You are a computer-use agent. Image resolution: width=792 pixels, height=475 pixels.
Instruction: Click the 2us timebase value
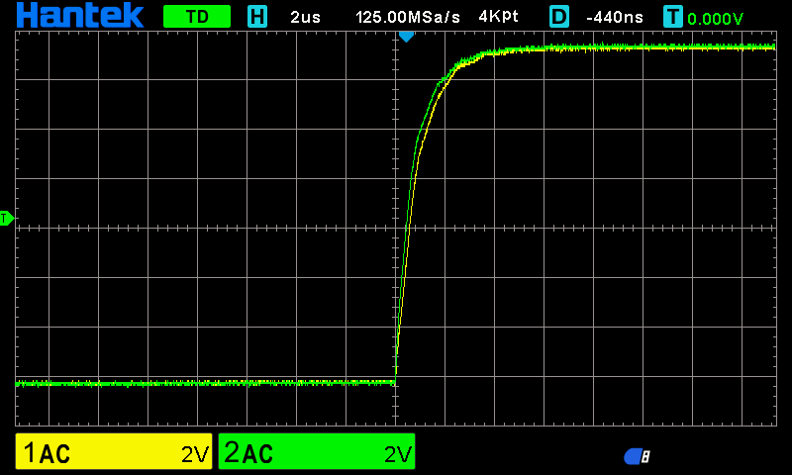coord(305,17)
